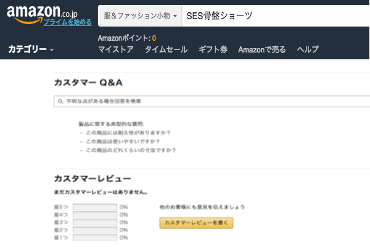Click the search field containing SES骨盤ショーツ
The height and width of the screenshot is (247, 370).
click(x=276, y=16)
